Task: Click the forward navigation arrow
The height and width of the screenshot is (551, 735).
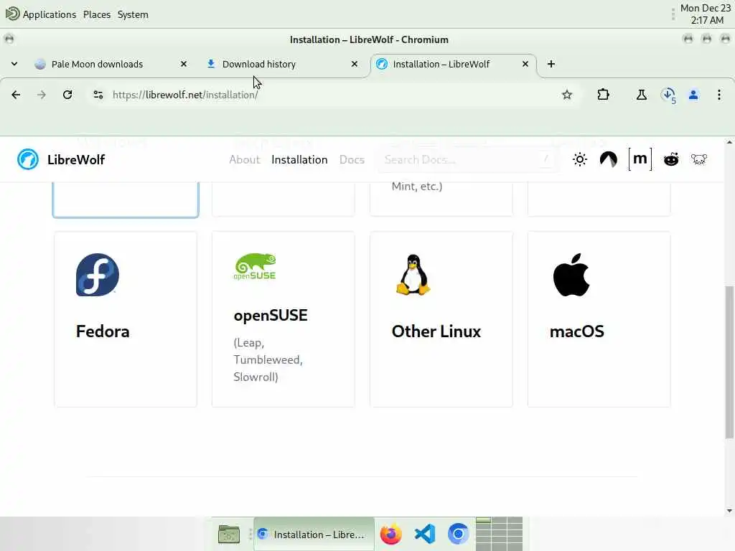Action: pyautogui.click(x=41, y=95)
